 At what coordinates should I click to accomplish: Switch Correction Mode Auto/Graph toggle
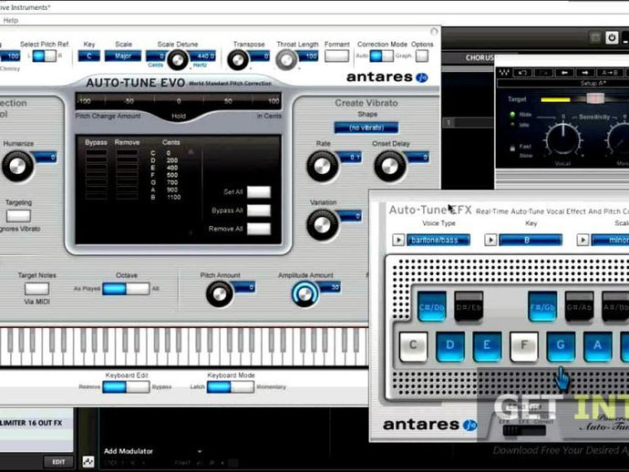coord(381,56)
